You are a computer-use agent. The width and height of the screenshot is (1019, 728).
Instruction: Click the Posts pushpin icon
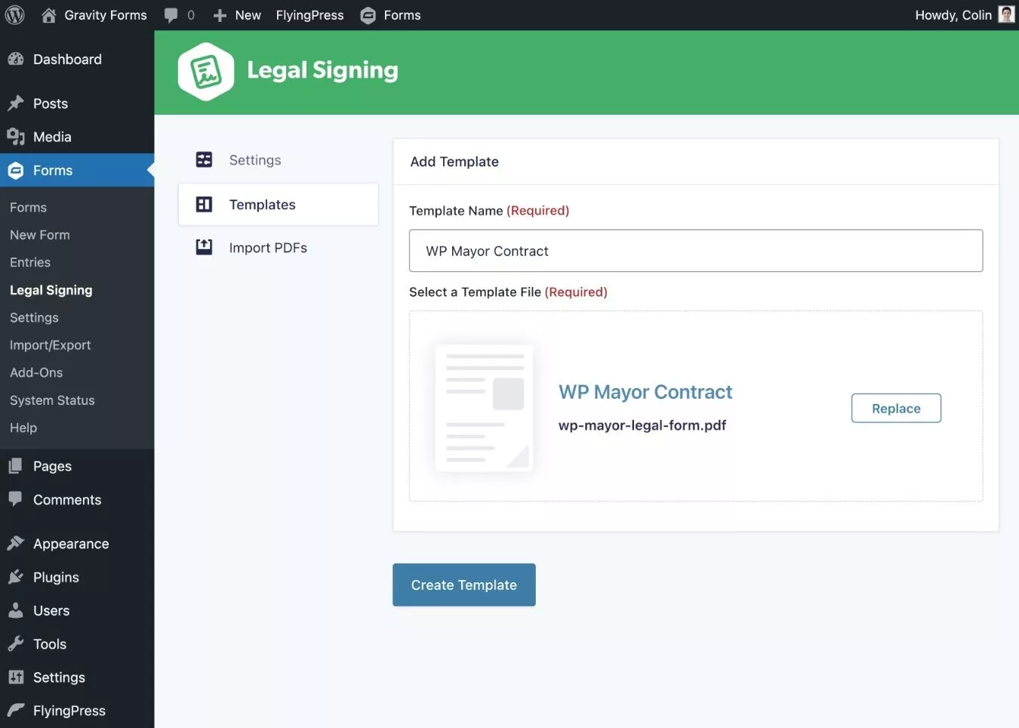click(x=16, y=103)
